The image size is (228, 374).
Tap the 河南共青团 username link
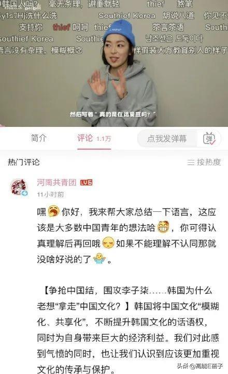point(56,182)
